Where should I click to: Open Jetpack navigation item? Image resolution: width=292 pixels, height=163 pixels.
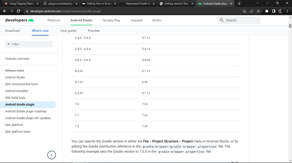pos(136,20)
